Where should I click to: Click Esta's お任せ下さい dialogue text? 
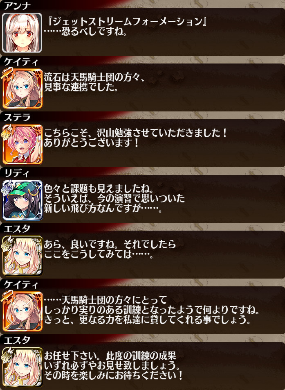click(114, 365)
